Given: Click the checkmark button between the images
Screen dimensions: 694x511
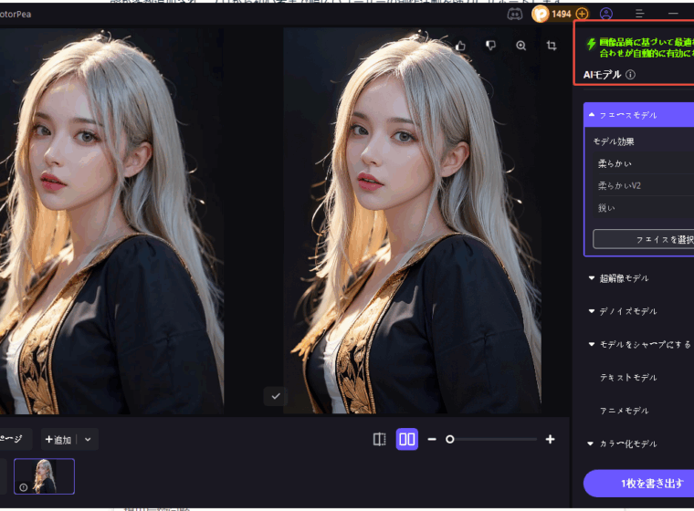Looking at the screenshot, I should tap(276, 396).
